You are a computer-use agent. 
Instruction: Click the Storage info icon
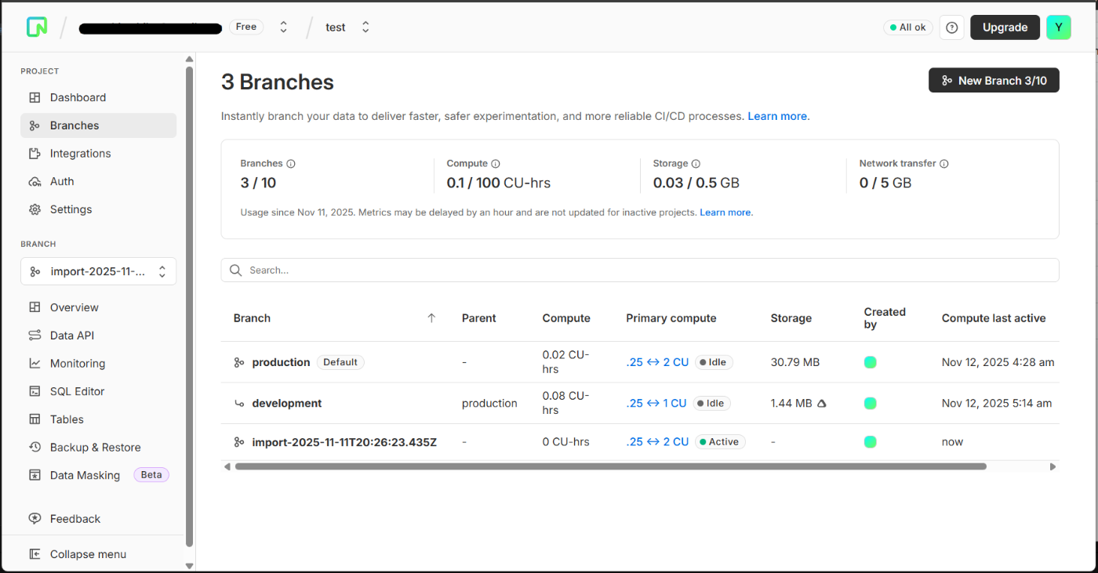[x=696, y=164]
